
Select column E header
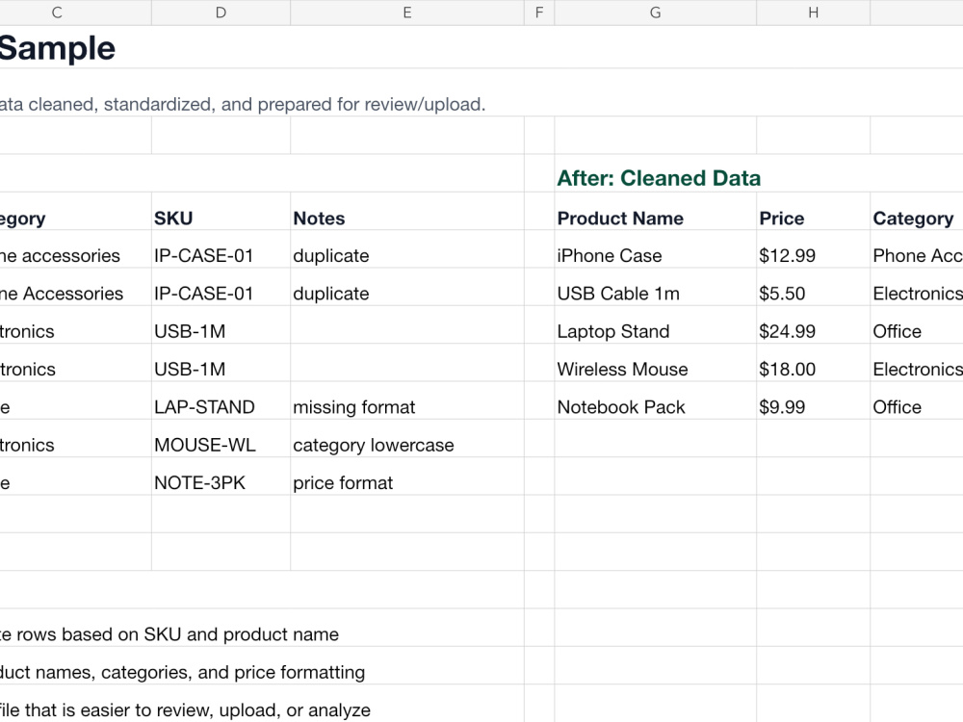(x=406, y=13)
